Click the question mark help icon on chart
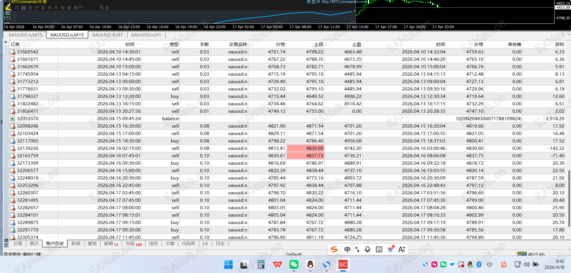The height and width of the screenshot is (273, 571). pyautogui.click(x=7, y=18)
